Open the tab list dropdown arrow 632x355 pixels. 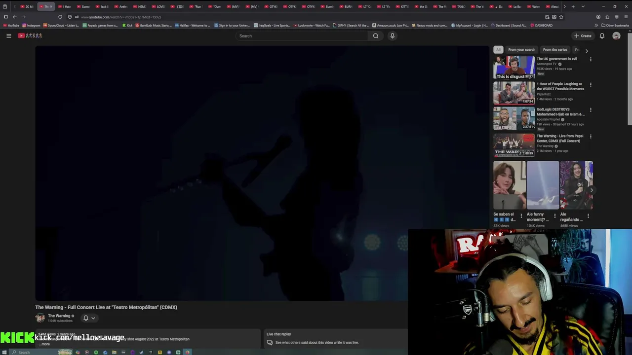[583, 6]
